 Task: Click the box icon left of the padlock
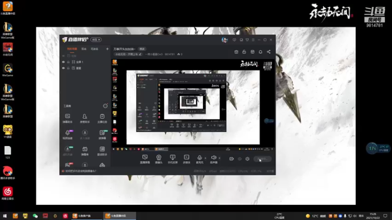coord(236,52)
